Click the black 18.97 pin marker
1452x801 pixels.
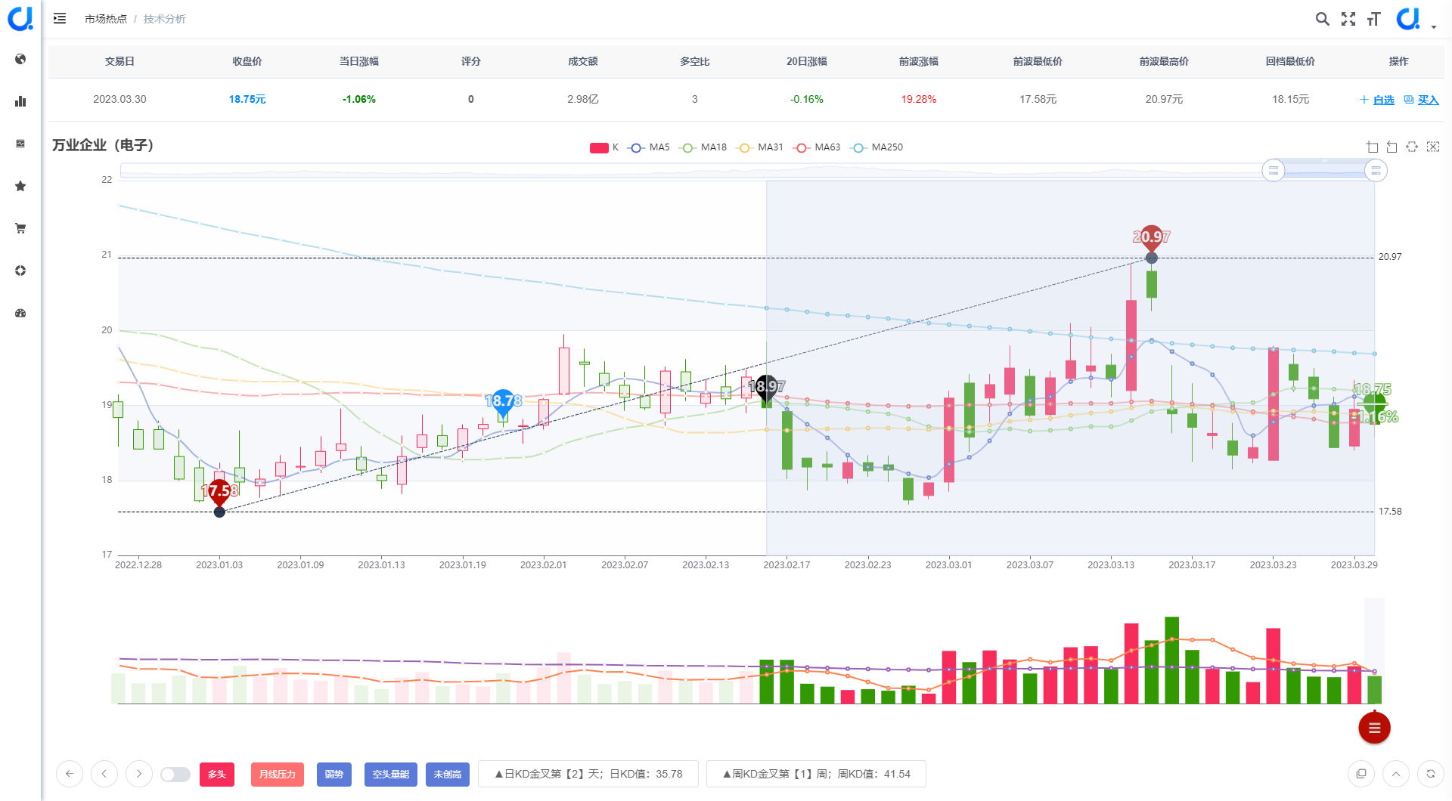[x=766, y=388]
